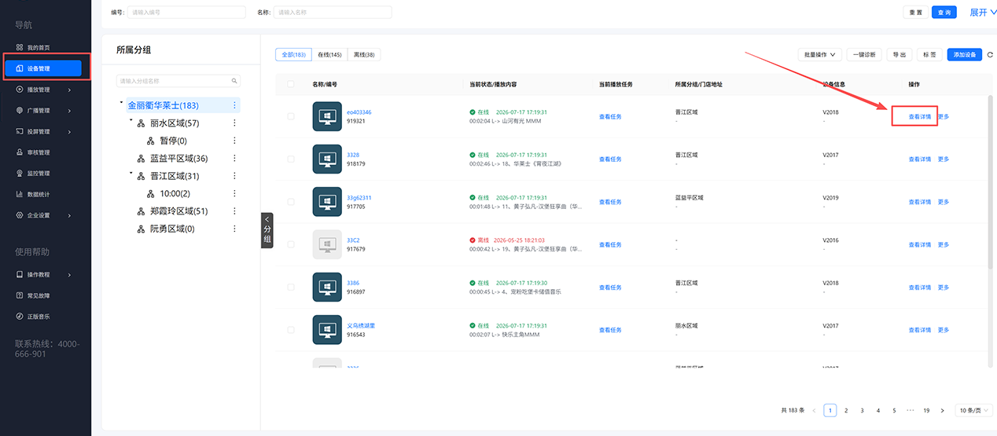Open the 批量操作 dropdown
997x436 pixels.
820,54
